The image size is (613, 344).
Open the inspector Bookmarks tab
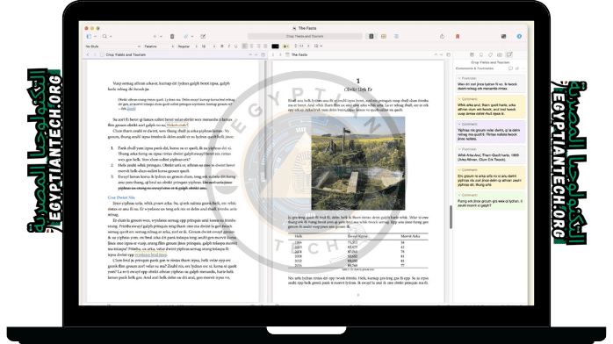(x=481, y=54)
